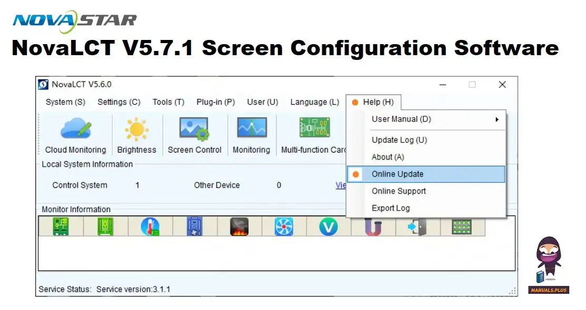Collapse the Help (H) menu

373,102
